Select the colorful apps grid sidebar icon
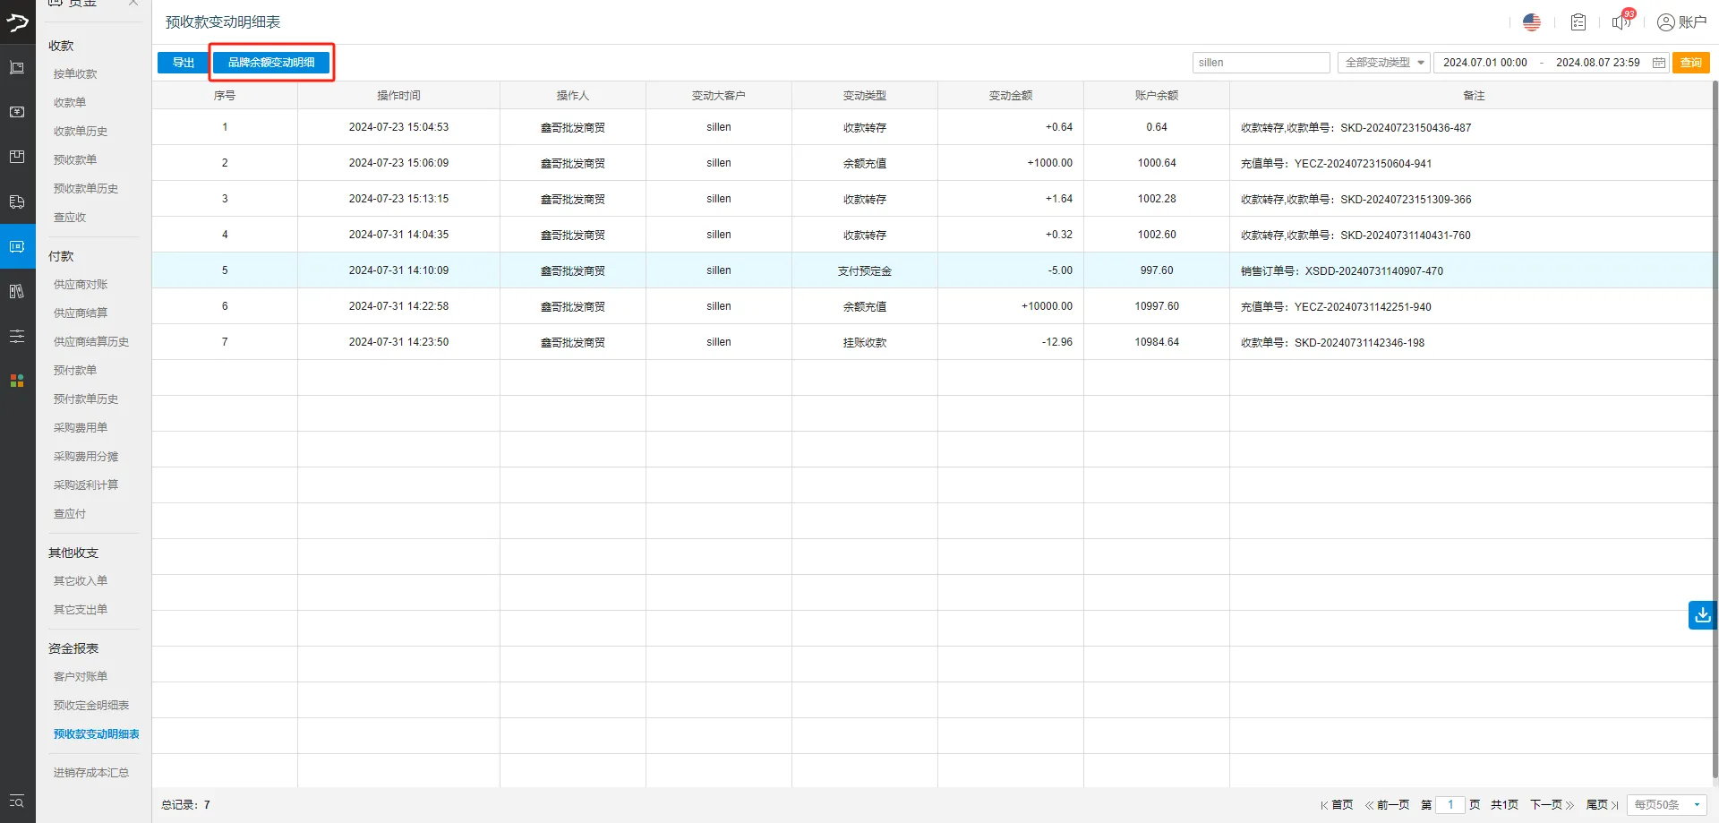 pyautogui.click(x=17, y=381)
